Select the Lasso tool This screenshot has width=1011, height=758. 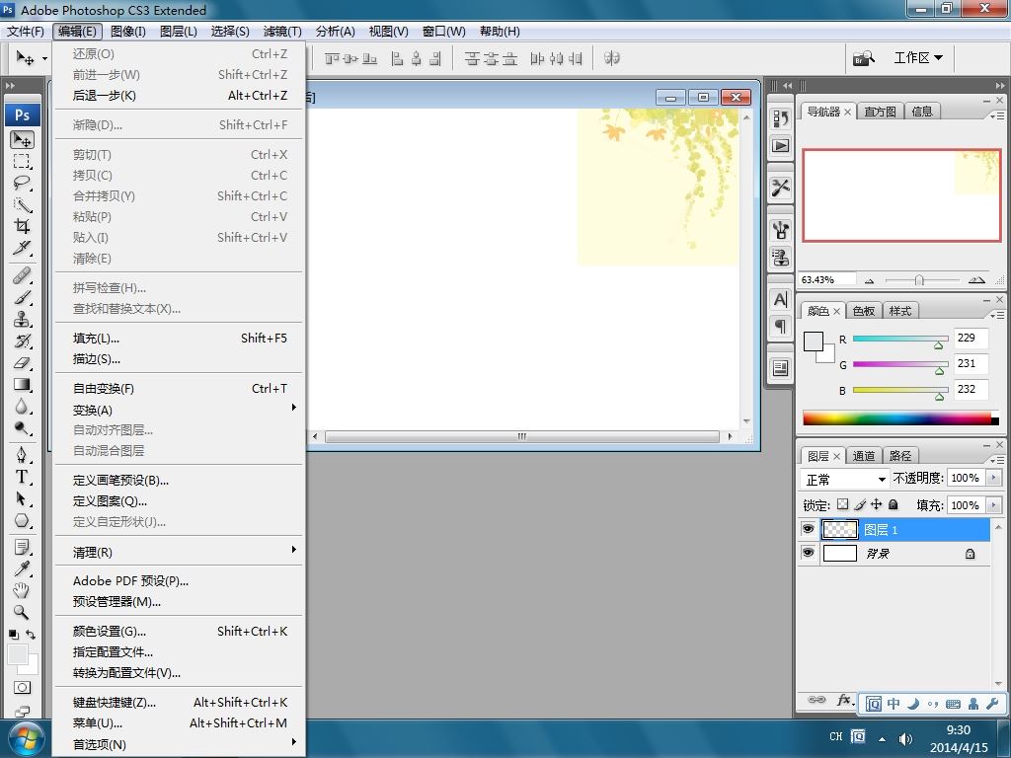pos(22,183)
